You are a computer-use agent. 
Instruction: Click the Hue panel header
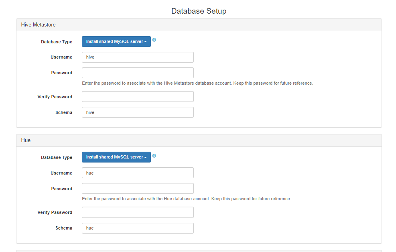click(x=199, y=140)
